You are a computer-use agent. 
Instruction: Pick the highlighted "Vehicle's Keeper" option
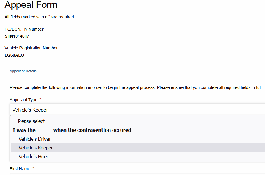coord(36,148)
